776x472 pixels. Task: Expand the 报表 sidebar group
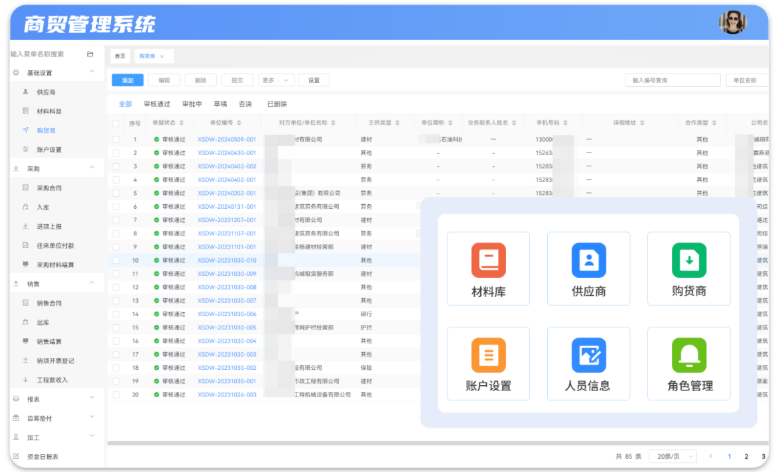[92, 398]
